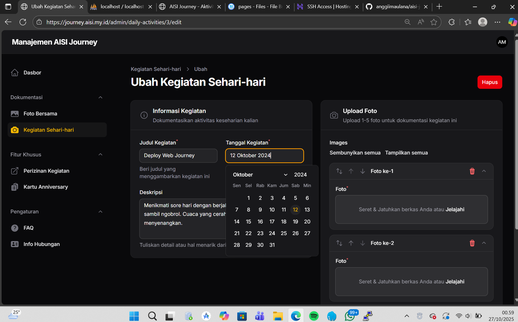Viewport: 518px width, 322px height.
Task: Collapse the Foto ke-1 section
Action: point(484,171)
